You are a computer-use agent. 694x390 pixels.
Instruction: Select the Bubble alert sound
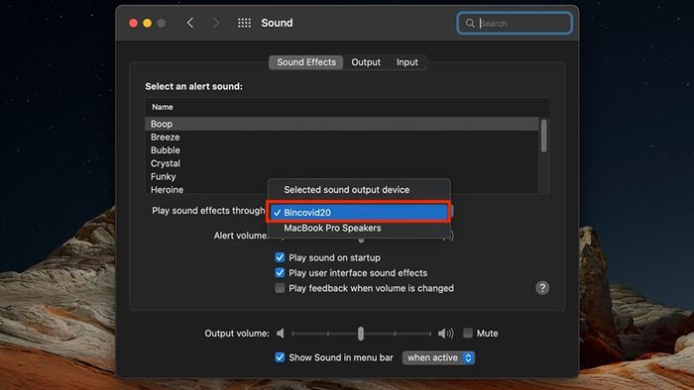tap(342, 150)
